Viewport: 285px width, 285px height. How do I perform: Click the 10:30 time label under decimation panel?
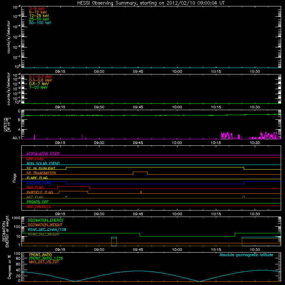pyautogui.click(x=255, y=250)
